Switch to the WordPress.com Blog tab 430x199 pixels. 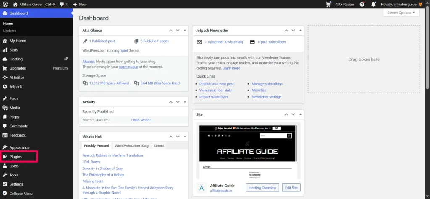pos(131,146)
